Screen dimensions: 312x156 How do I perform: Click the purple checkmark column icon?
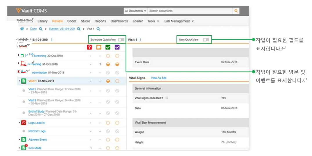pos(117,47)
